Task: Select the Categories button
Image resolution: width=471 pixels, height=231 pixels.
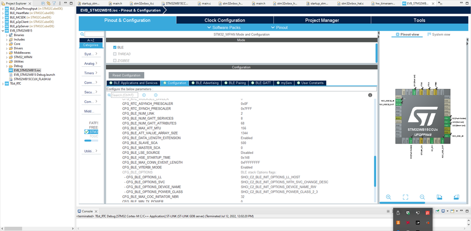Action: 91,45
